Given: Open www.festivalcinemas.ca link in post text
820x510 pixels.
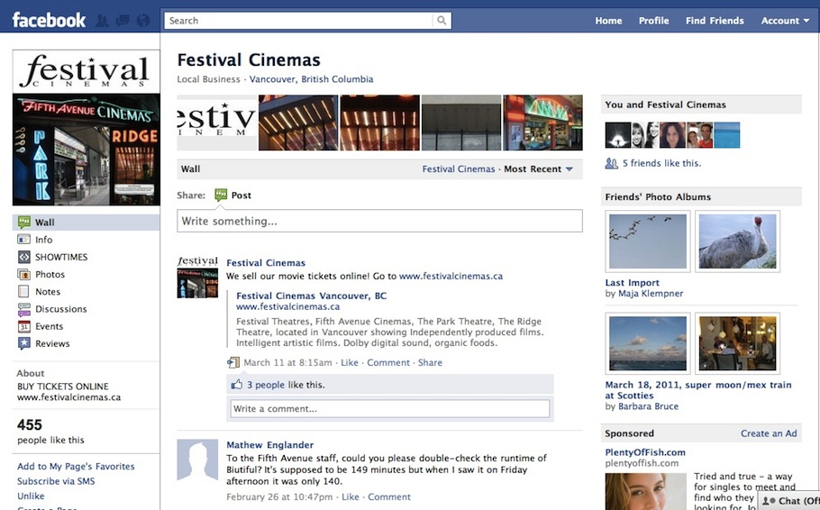Looking at the screenshot, I should pos(451,277).
